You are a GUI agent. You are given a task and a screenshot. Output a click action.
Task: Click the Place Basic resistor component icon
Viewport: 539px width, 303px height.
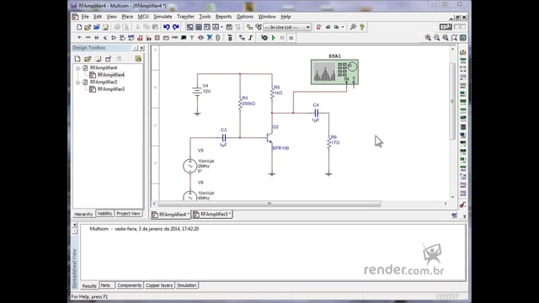pos(88,38)
